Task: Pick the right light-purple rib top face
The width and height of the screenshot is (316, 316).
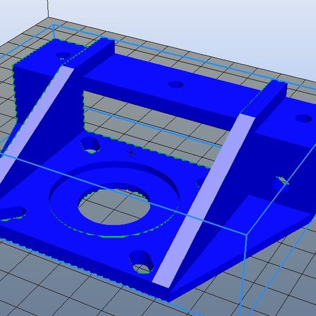Action: coord(204,201)
